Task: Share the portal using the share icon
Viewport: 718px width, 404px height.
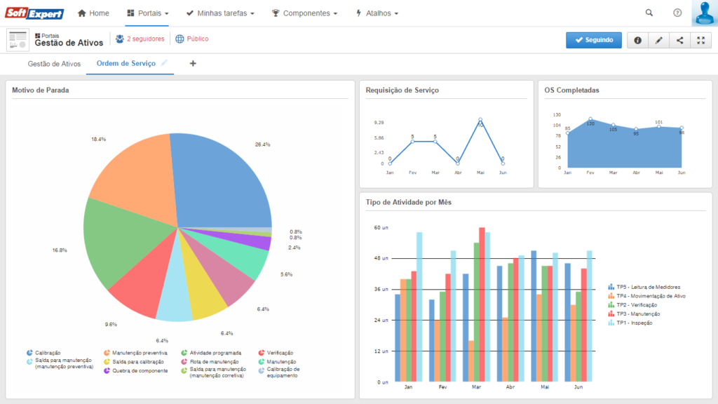Action: (x=680, y=40)
